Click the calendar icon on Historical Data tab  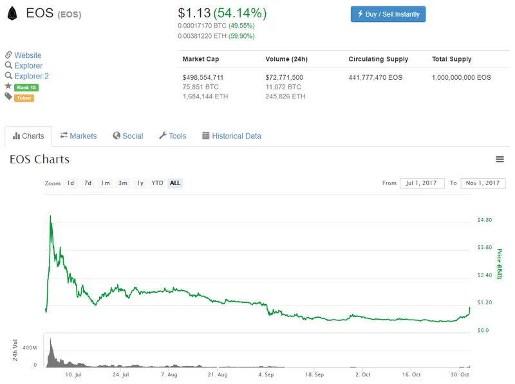205,135
